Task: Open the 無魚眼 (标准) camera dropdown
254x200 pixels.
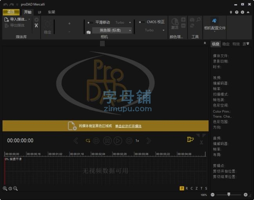Action: pyautogui.click(x=112, y=30)
